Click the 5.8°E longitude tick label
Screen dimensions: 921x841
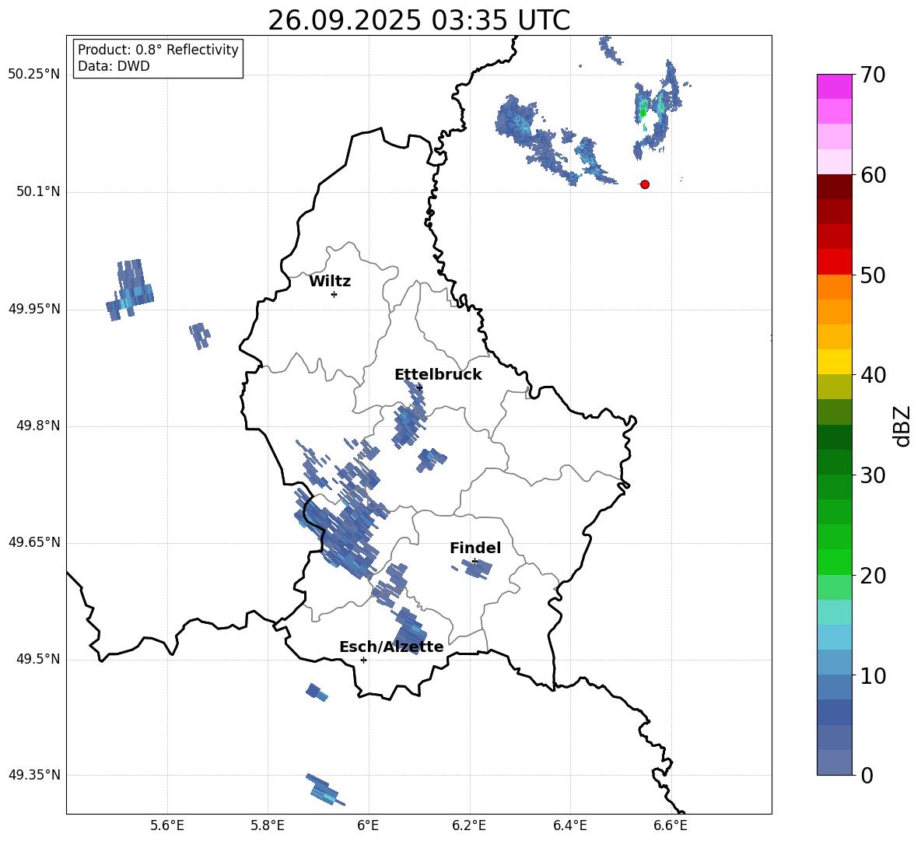pos(268,825)
